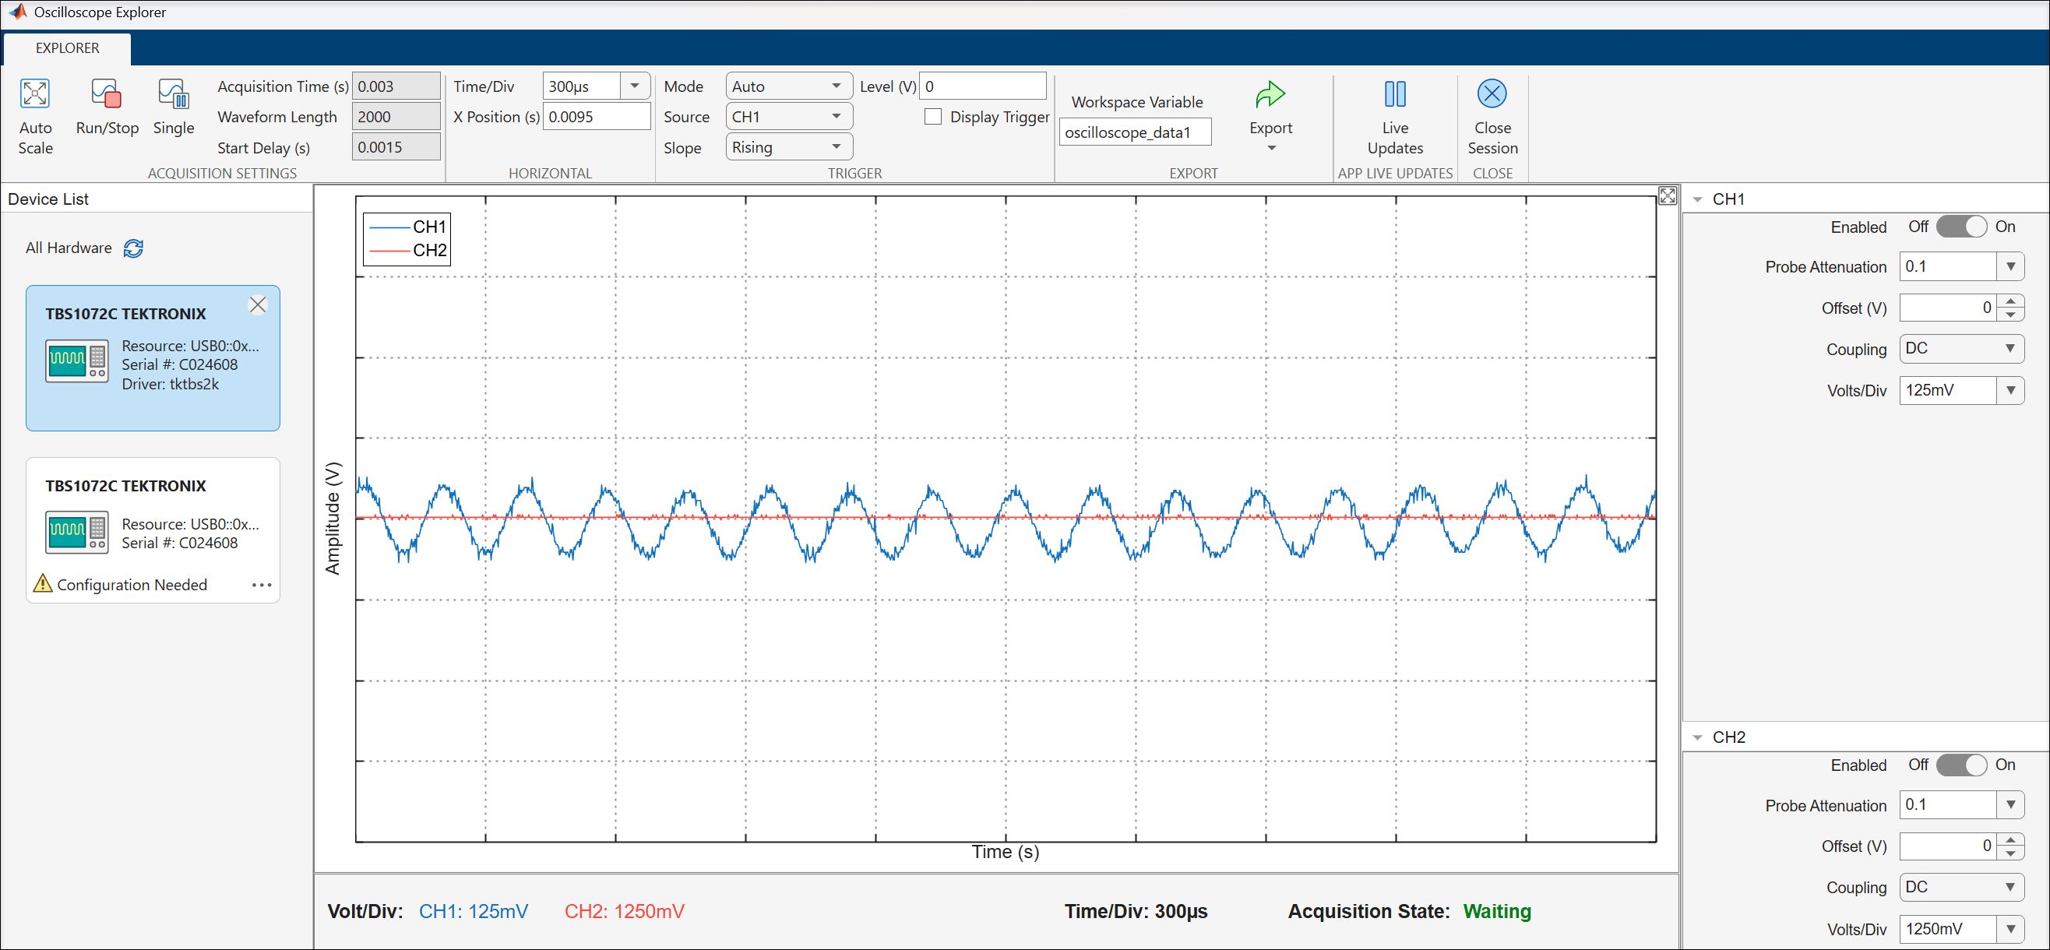Click the Start Delay field
Viewport: 2050px width, 950px height.
(396, 147)
